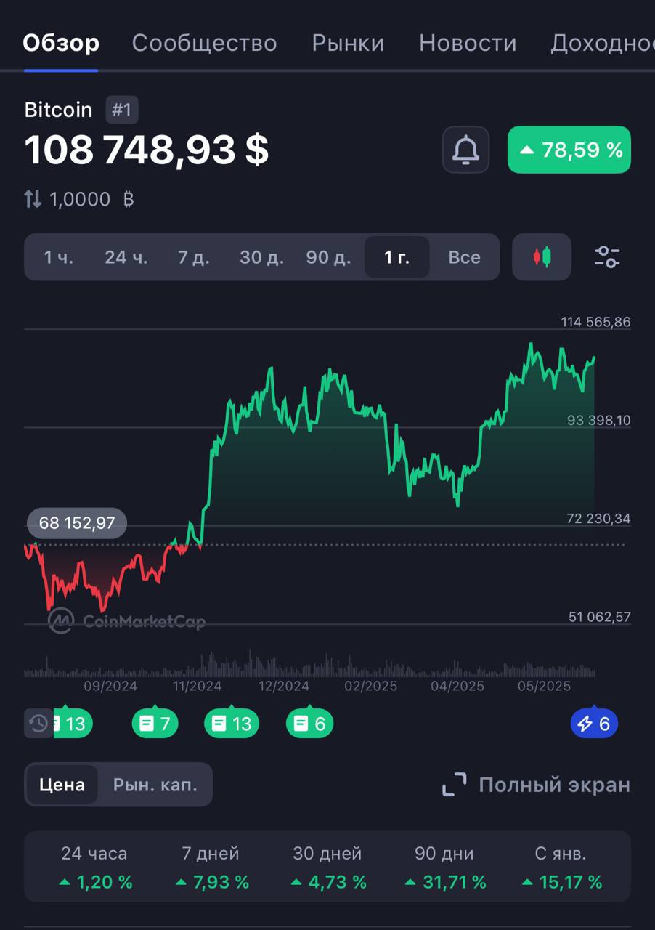The height and width of the screenshot is (930, 655).
Task: Tap the Полный экран button label
Action: [554, 785]
